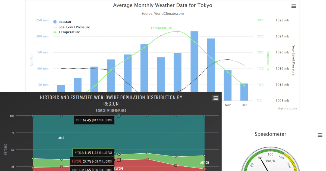Open the Speedometer chart export menu
This screenshot has width=326, height=171.
pyautogui.click(x=320, y=135)
